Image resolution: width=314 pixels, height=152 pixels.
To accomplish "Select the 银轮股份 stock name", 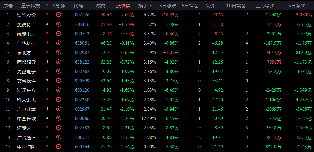I will coord(26,15).
